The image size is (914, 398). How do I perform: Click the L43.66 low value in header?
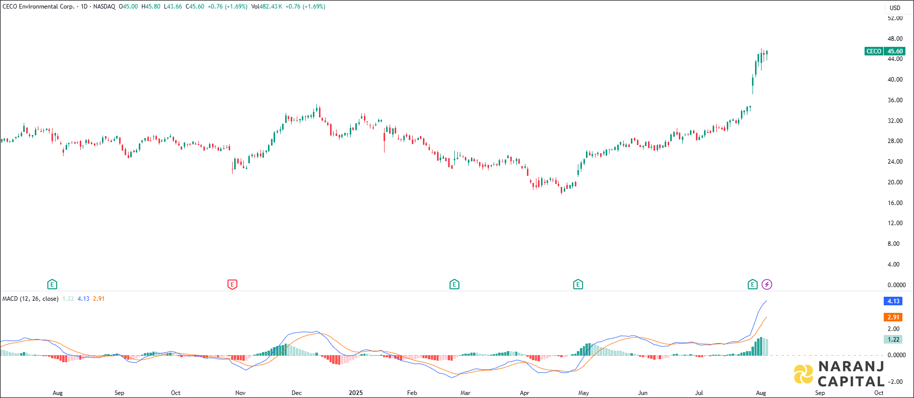point(173,7)
